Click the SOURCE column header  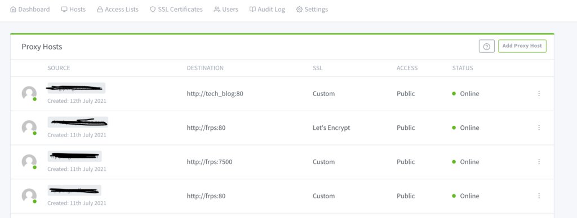click(x=59, y=68)
